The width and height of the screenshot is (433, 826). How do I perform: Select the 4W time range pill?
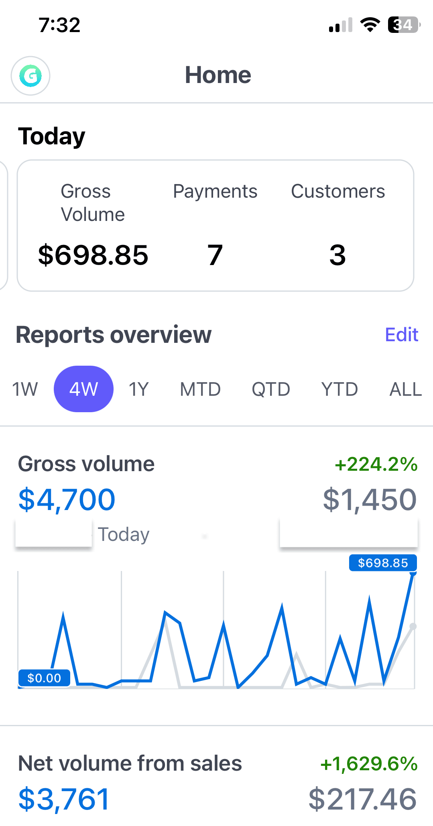(83, 389)
